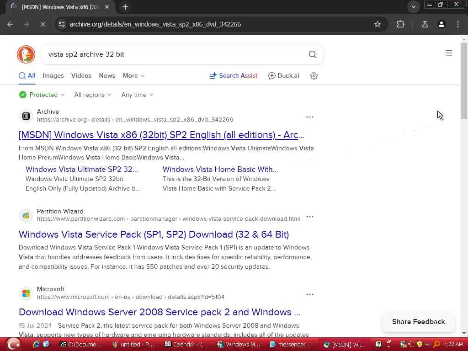Open three-dot options for Microsoft result
468x351 pixels.
(x=310, y=294)
